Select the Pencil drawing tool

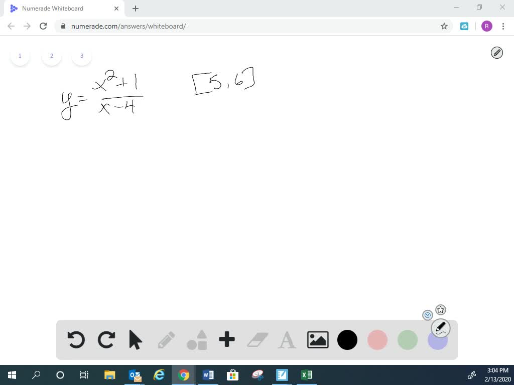tap(166, 340)
